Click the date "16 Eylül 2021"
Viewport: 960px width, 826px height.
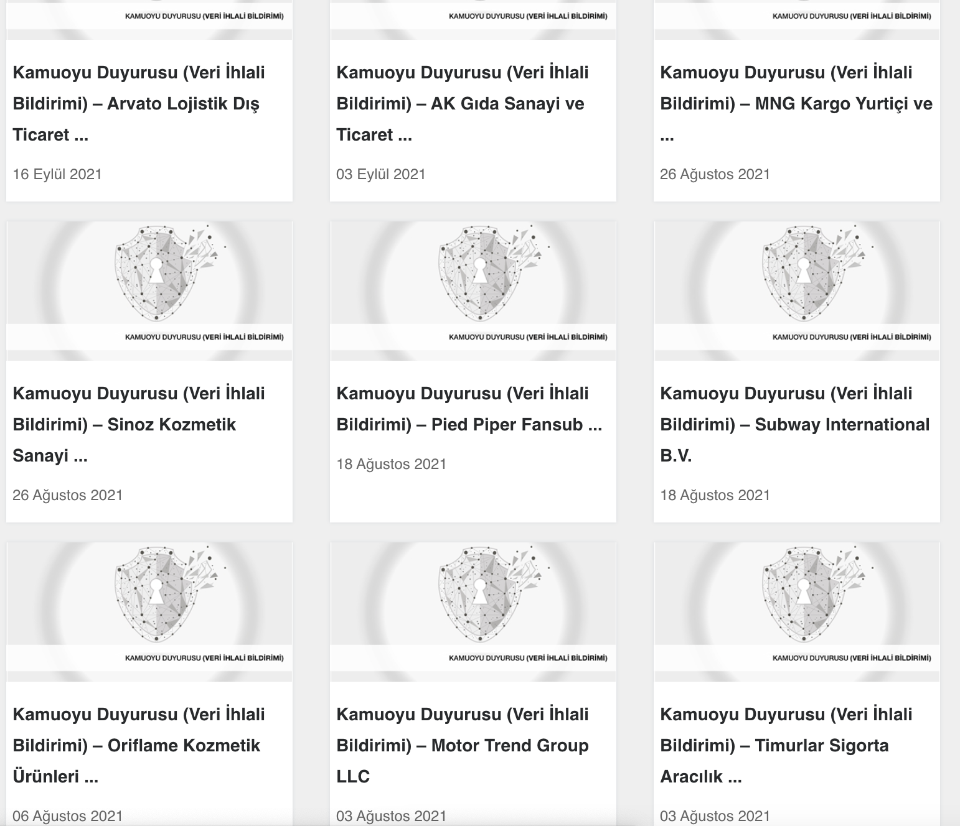pos(57,174)
